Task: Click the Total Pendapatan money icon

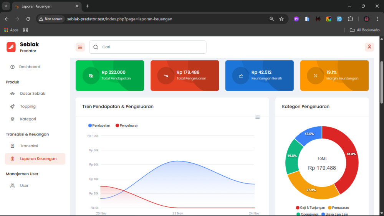Action: point(91,76)
